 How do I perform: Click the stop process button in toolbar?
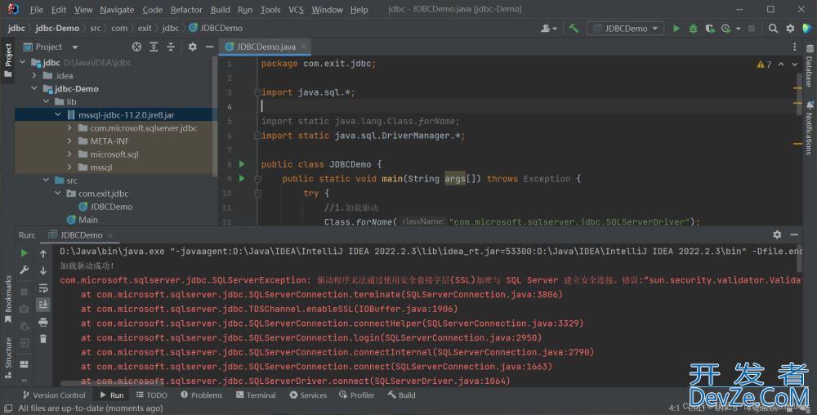752,28
